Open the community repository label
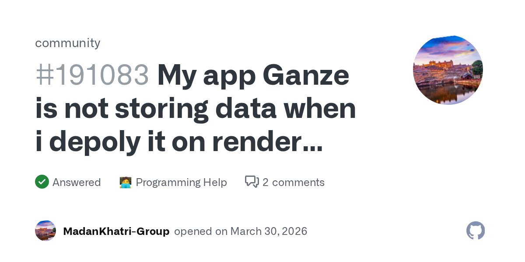Image resolution: width=525 pixels, height=262 pixels. [68, 43]
